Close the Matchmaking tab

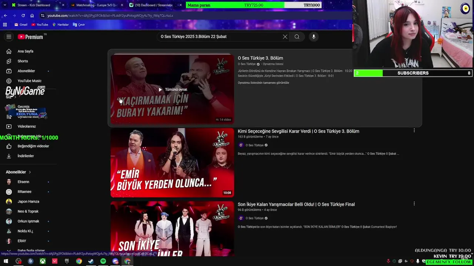[x=122, y=5]
